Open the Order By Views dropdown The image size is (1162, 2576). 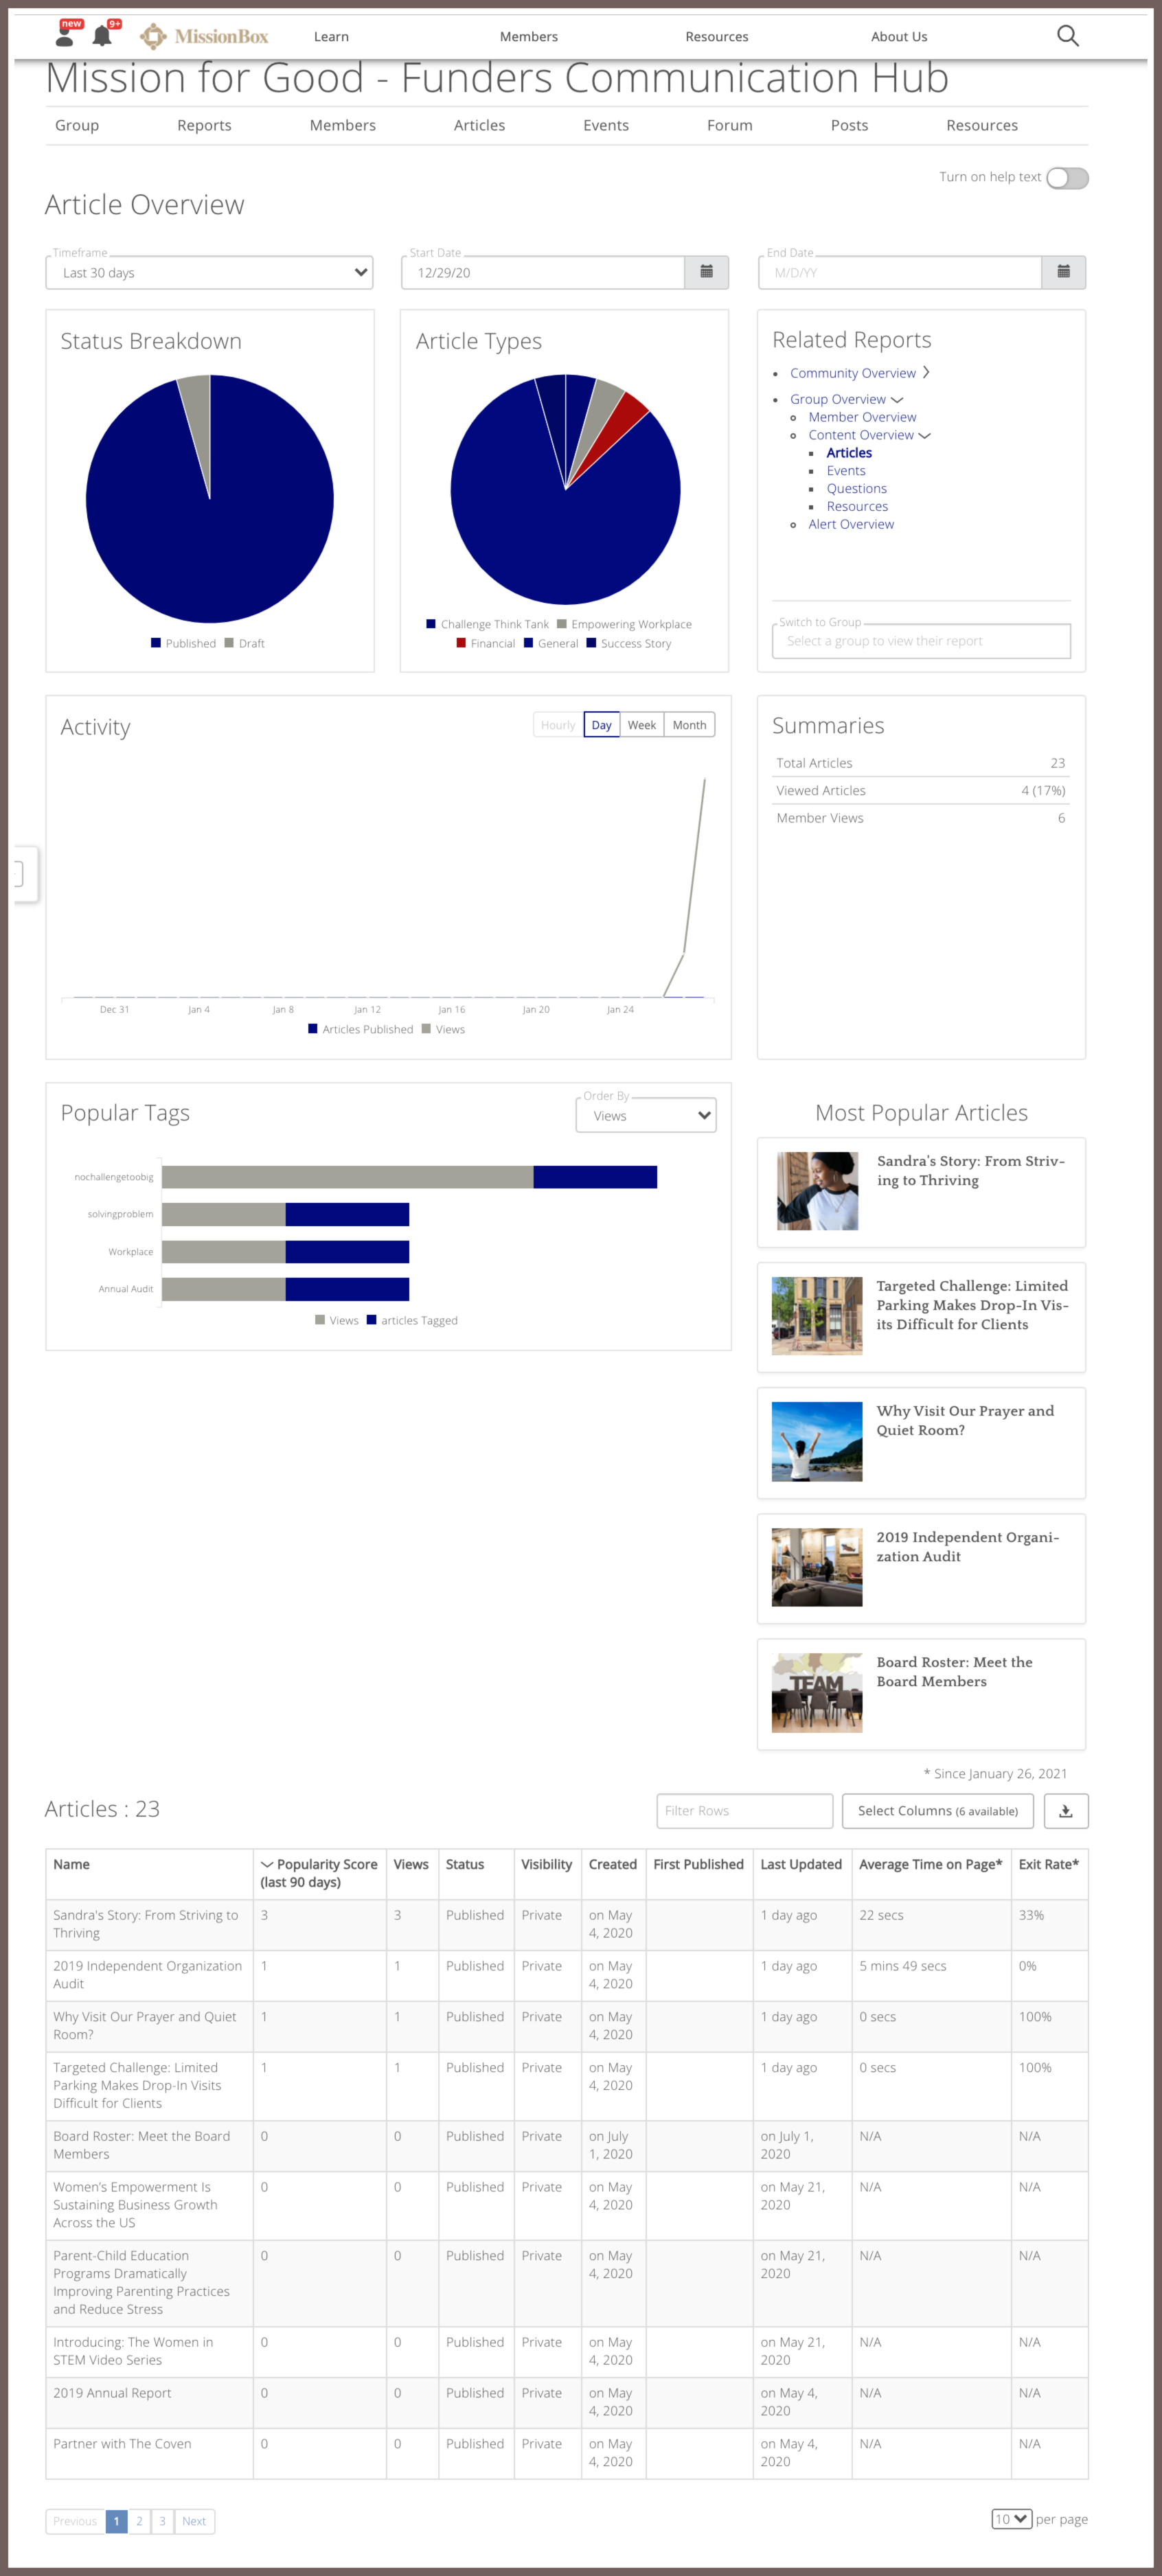(646, 1116)
